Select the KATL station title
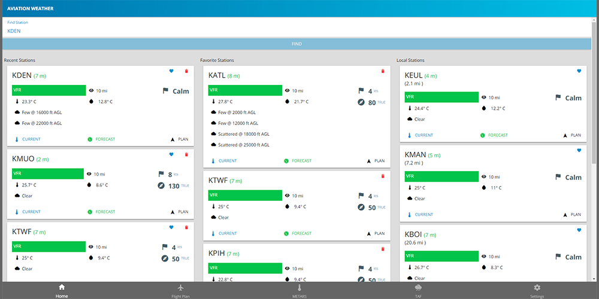This screenshot has height=299, width=599. [x=217, y=75]
